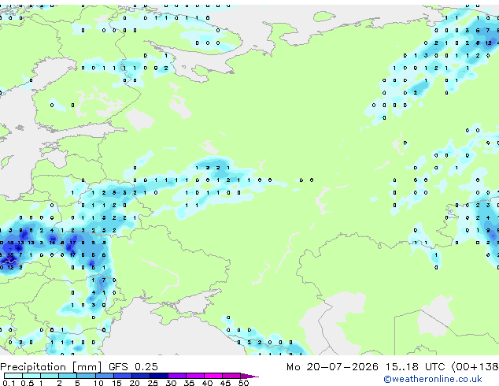499x386 pixels.
Task: Click the '14' precipitation value on the map
Action: pos(52,243)
